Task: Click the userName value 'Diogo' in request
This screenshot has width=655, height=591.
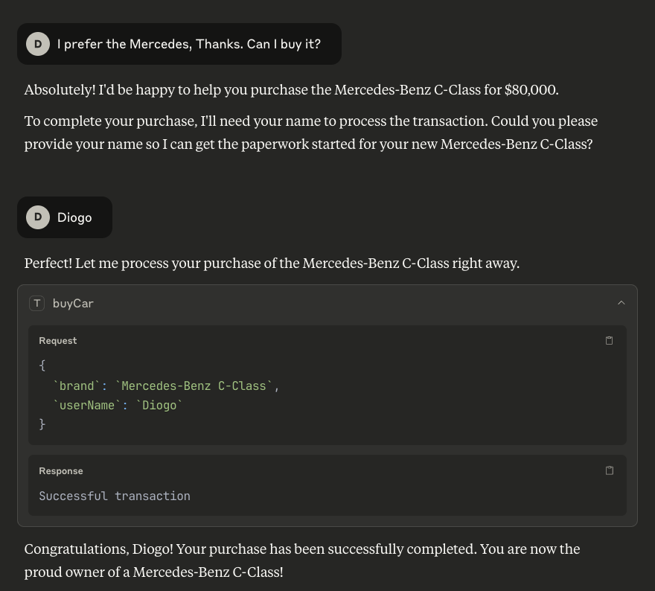Action: (159, 406)
